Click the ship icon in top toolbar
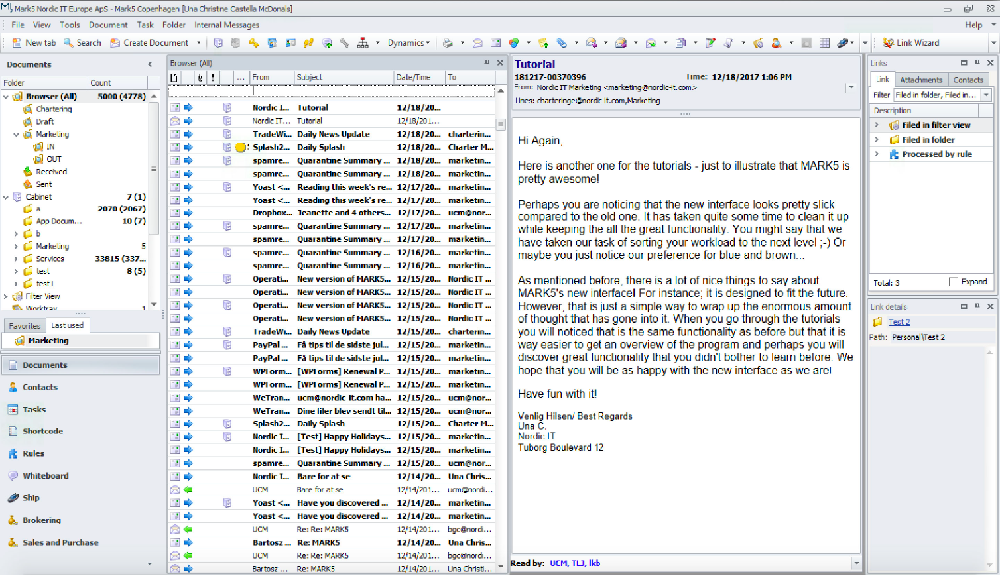 [843, 43]
